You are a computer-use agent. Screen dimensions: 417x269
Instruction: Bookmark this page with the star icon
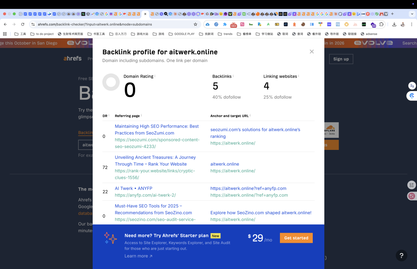pyautogui.click(x=195, y=24)
